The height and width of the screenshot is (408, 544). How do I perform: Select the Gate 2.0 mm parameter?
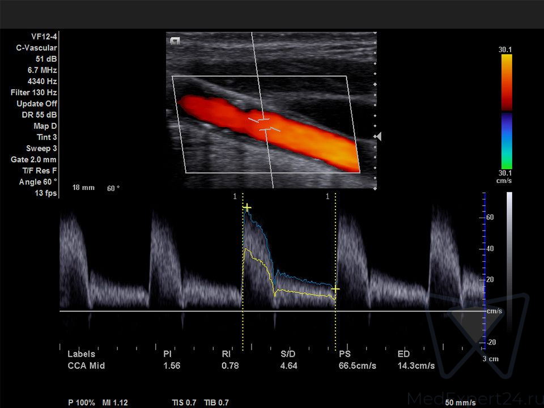pyautogui.click(x=34, y=160)
